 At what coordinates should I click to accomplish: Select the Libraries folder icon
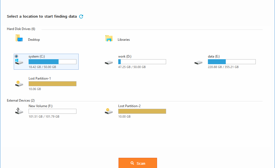[109, 38]
